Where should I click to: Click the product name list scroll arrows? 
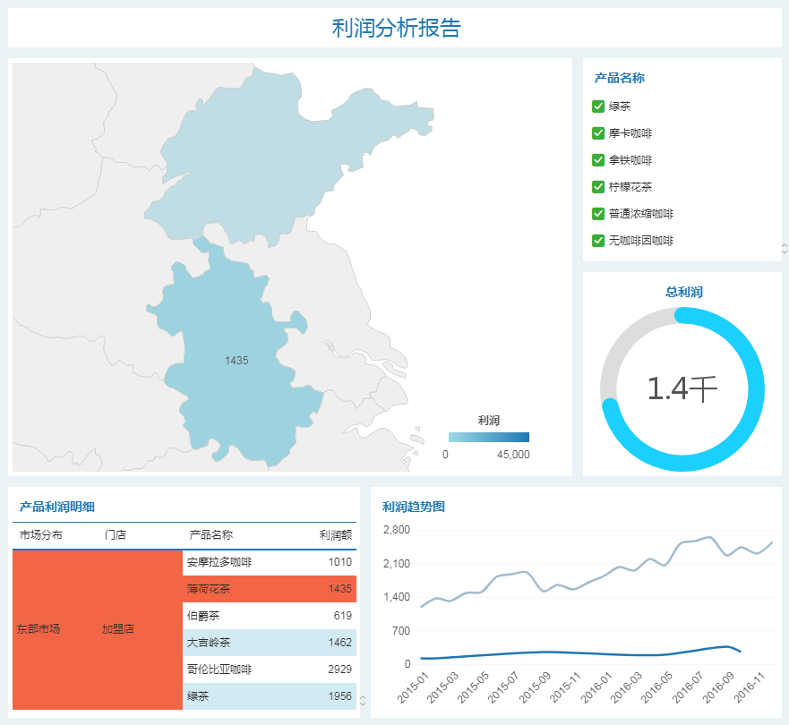[784, 248]
